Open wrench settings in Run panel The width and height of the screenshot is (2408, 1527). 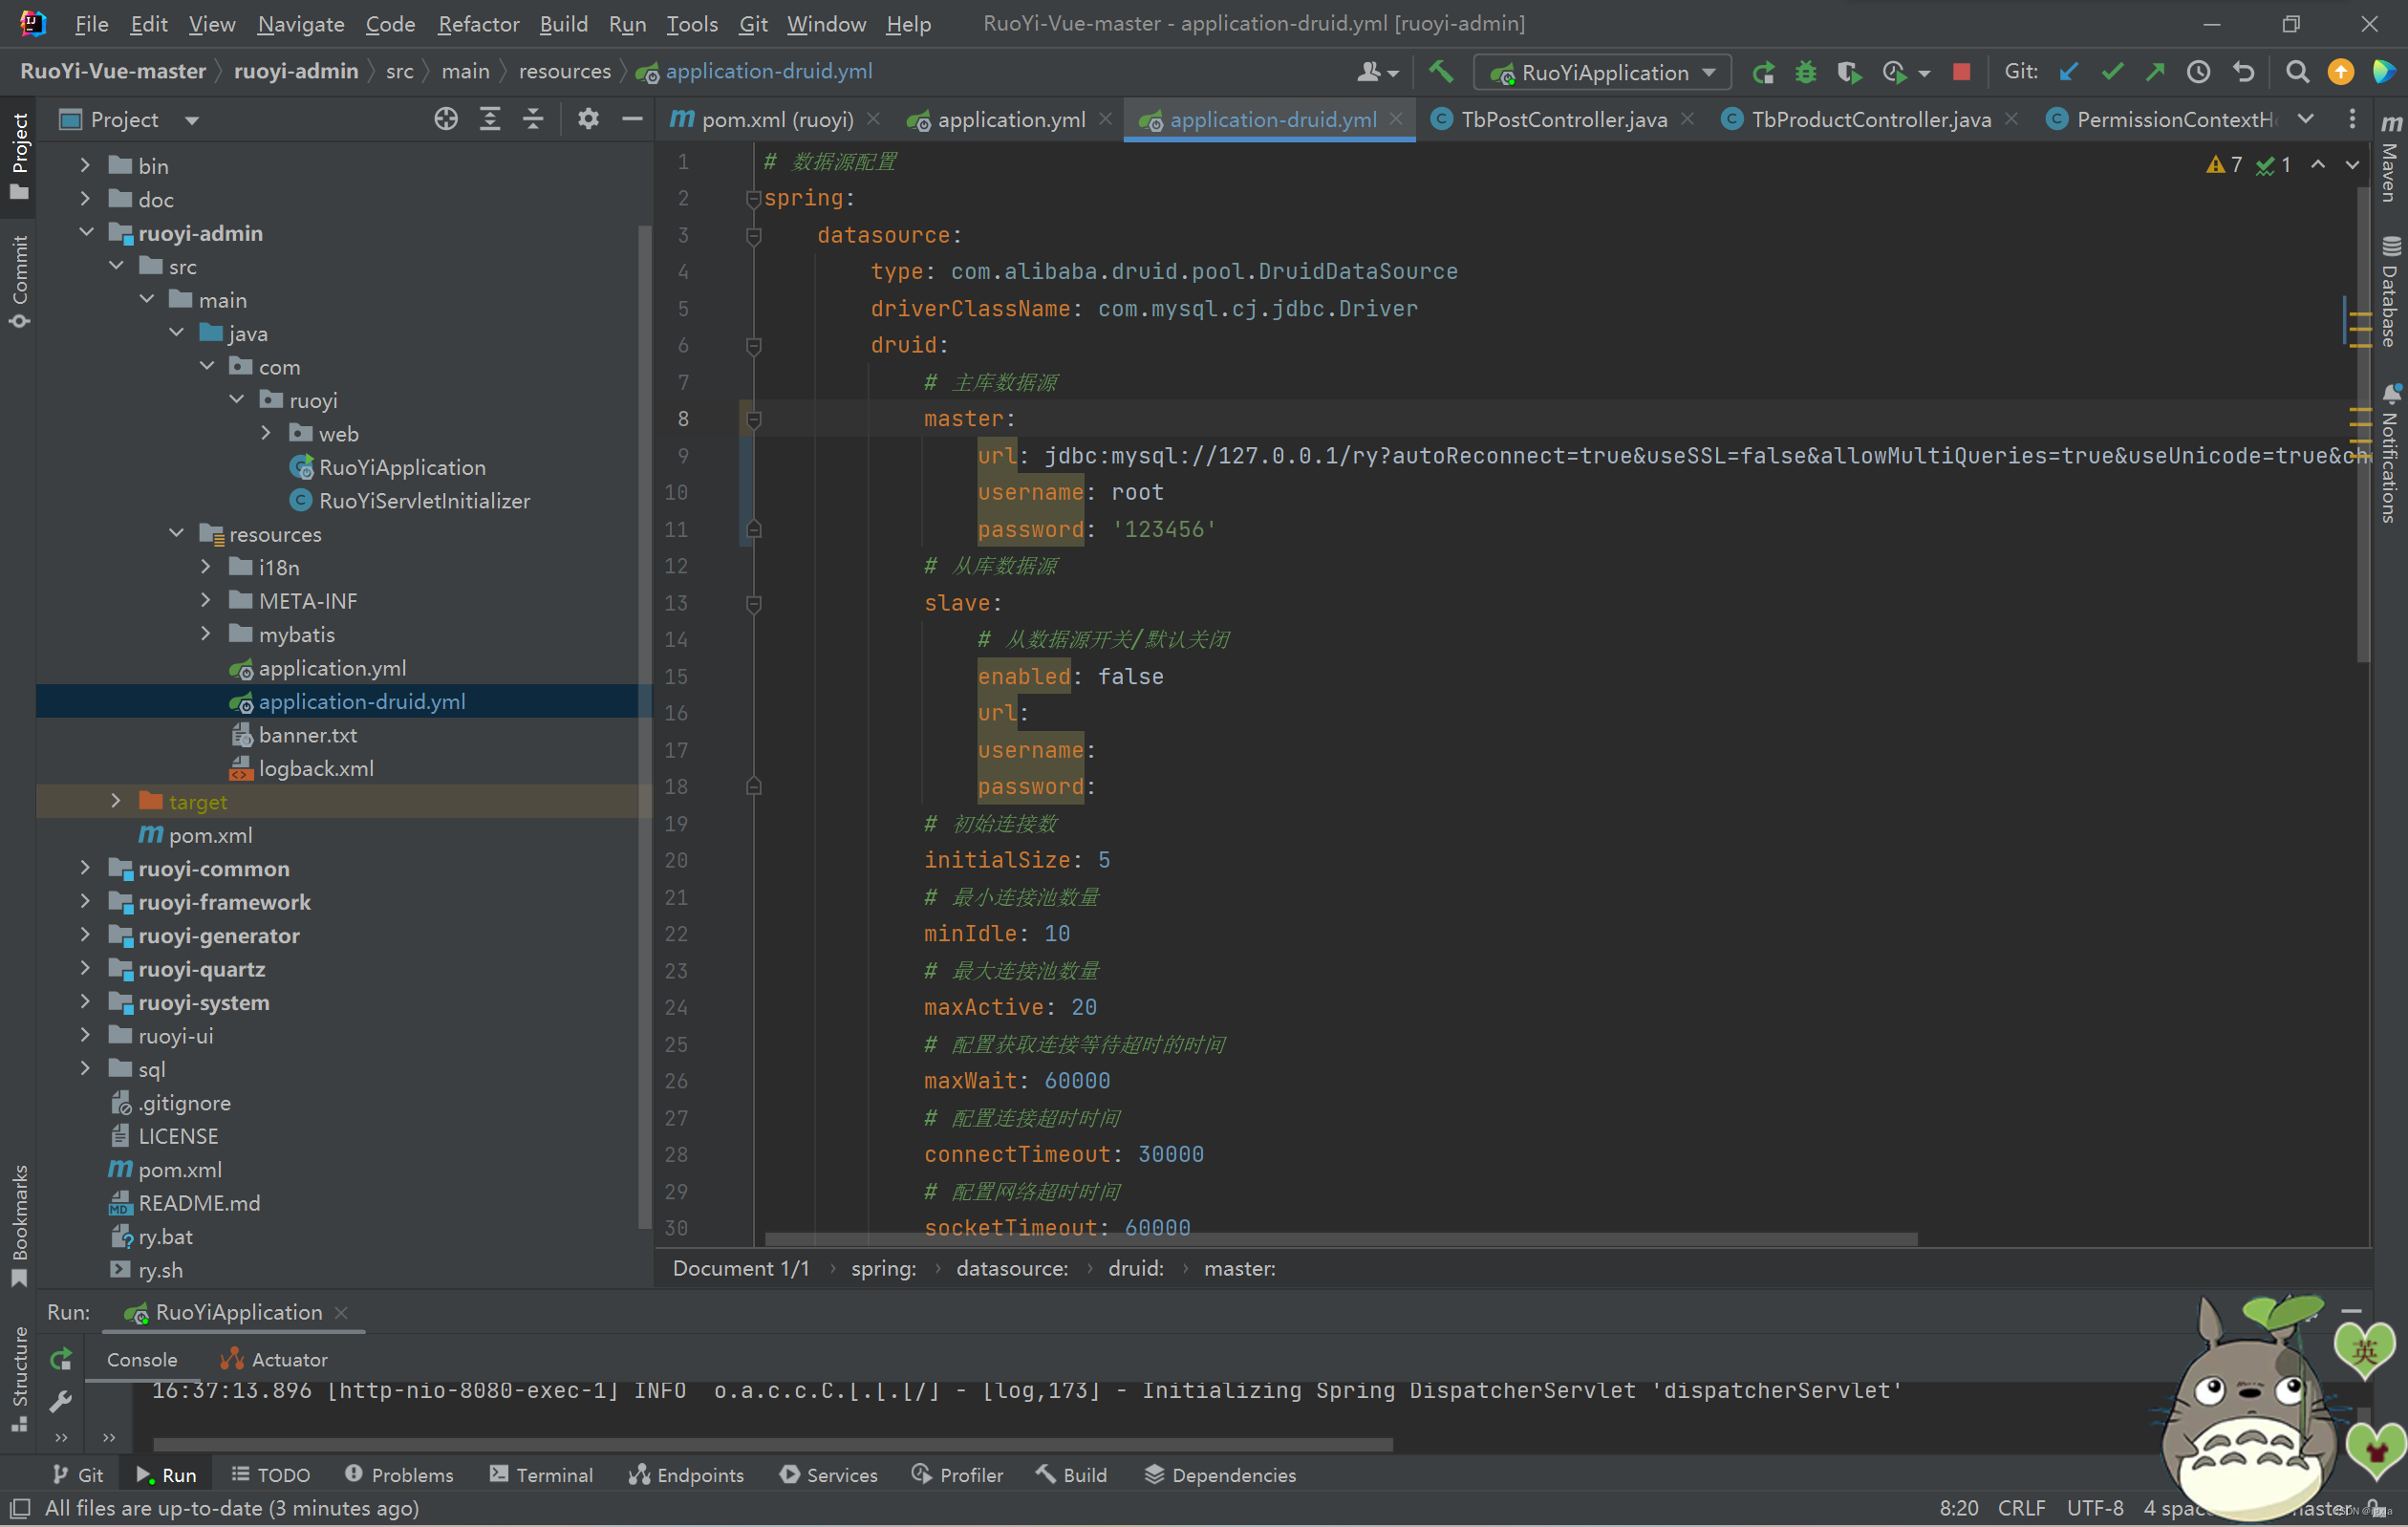coord(61,1401)
